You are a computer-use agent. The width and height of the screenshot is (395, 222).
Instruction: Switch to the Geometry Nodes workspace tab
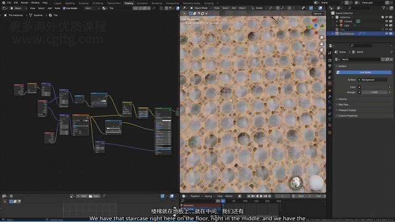[x=191, y=3]
